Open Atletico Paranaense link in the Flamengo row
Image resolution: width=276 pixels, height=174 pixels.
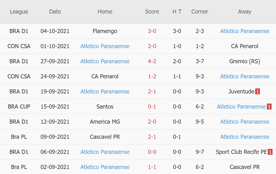pos(244,31)
